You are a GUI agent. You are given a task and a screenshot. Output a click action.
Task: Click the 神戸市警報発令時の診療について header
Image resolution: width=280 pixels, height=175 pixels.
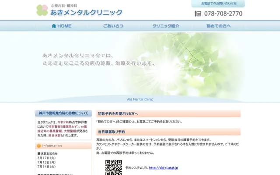[63, 113]
